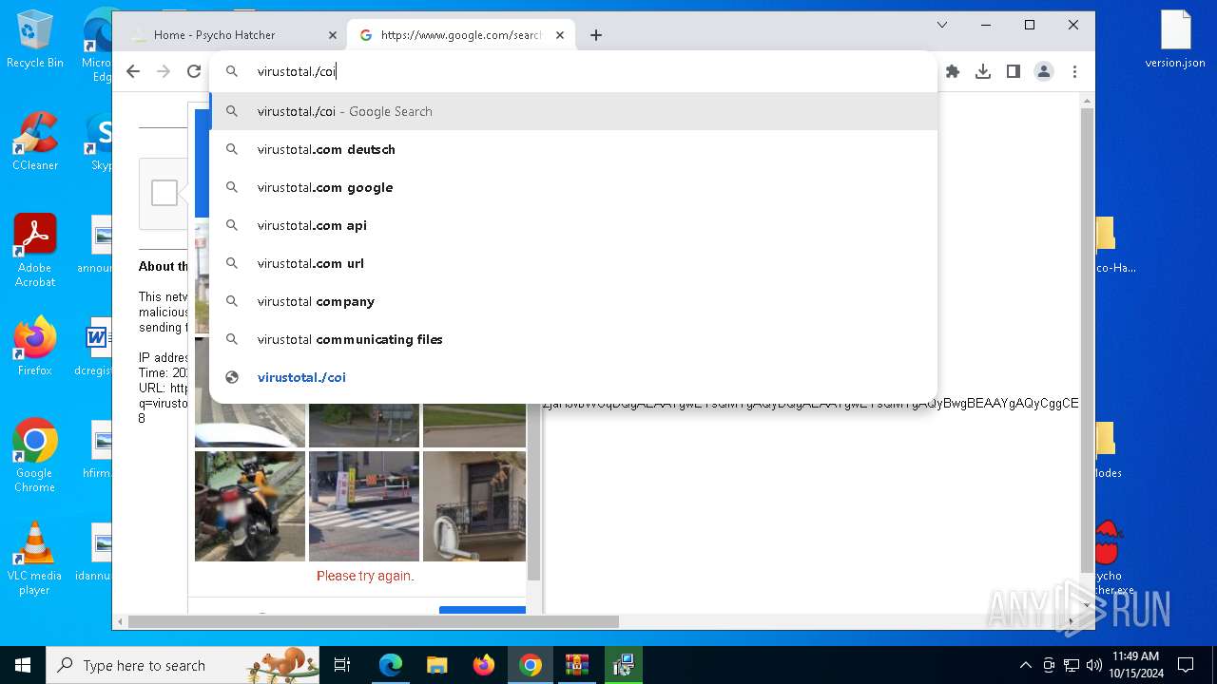
Task: Open Recycle Bin desktop icon
Action: [x=35, y=41]
